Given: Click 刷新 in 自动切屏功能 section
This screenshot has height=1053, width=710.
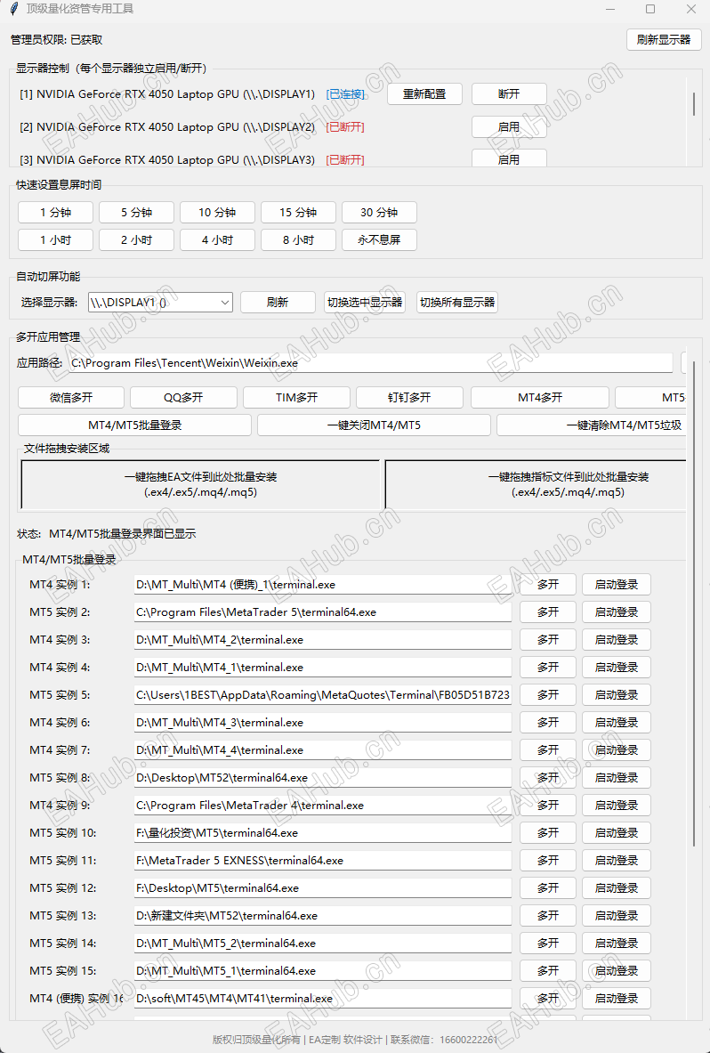Looking at the screenshot, I should coord(278,303).
